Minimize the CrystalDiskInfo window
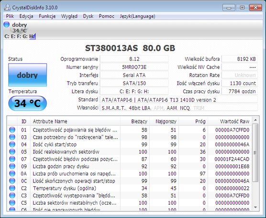 pos(229,8)
